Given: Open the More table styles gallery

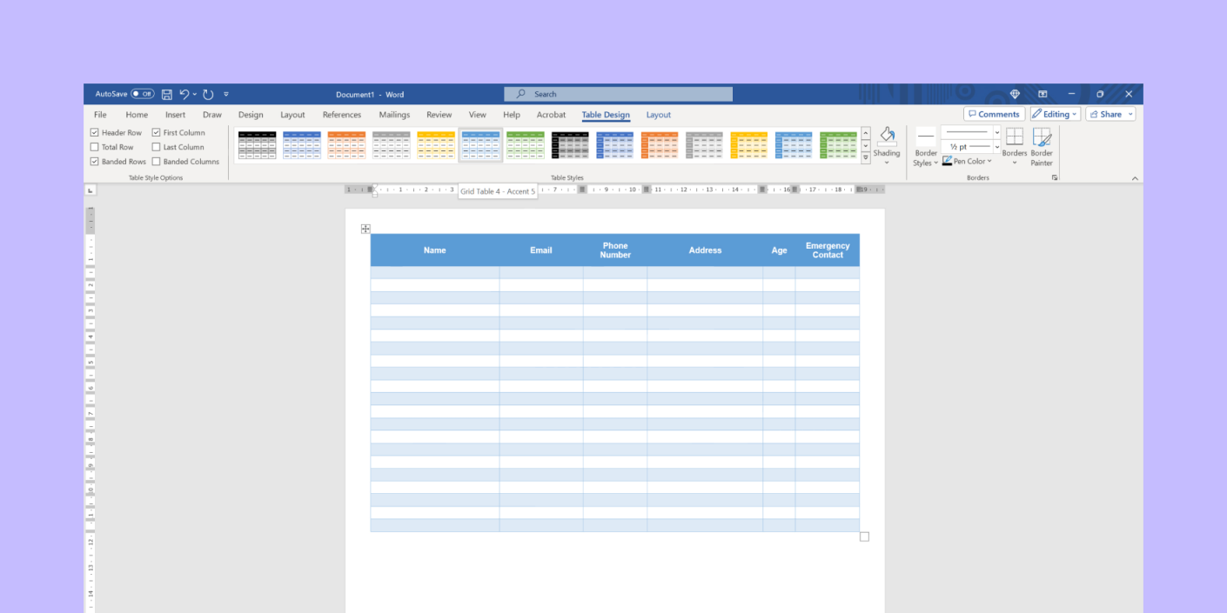Looking at the screenshot, I should tap(865, 158).
